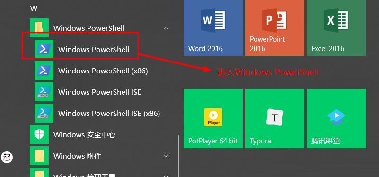This screenshot has width=379, height=177.
Task: Select Windows PowerShell ISE (x86) entry text
Action: [x=109, y=114]
